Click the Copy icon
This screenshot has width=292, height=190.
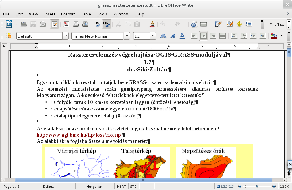coord(128,24)
